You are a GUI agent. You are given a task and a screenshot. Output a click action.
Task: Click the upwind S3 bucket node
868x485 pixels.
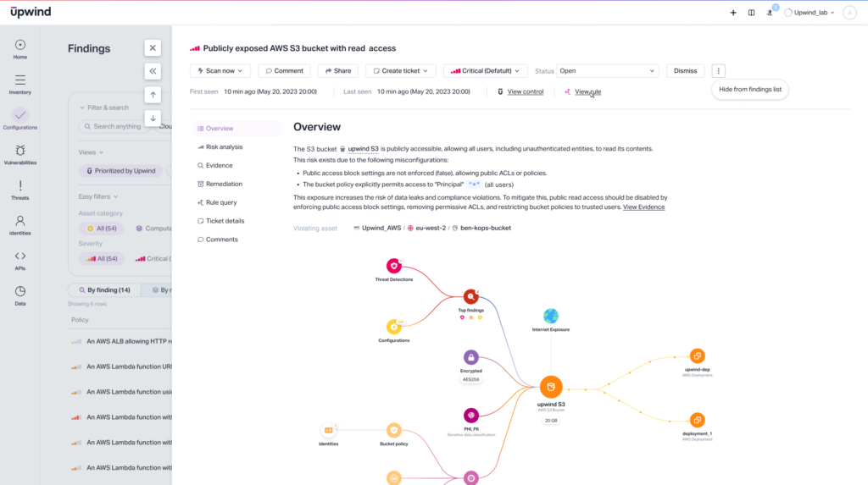click(x=551, y=388)
